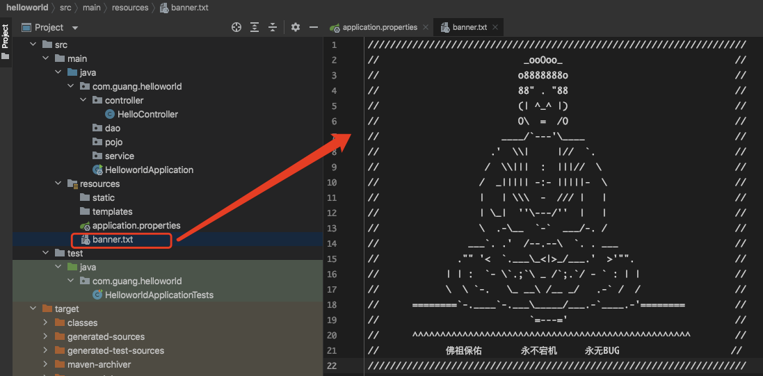Open the Project view dropdown arrow
Viewport: 763px width, 376px height.
75,28
